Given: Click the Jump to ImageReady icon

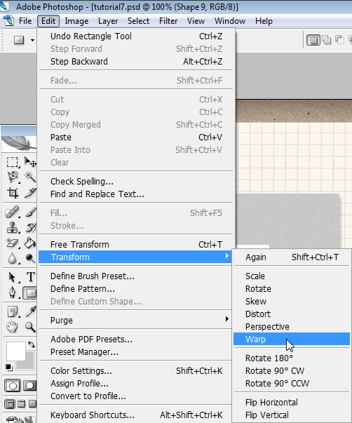Looking at the screenshot, I should [20, 419].
